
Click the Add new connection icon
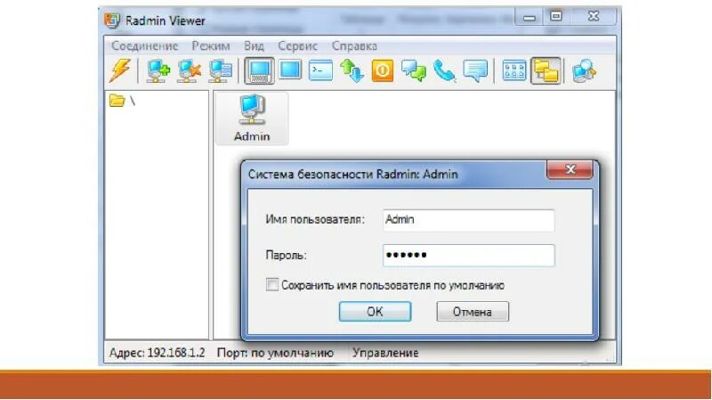point(158,71)
